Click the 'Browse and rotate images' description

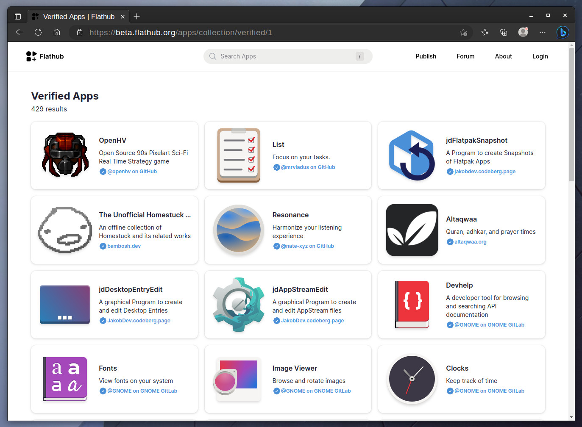point(309,381)
